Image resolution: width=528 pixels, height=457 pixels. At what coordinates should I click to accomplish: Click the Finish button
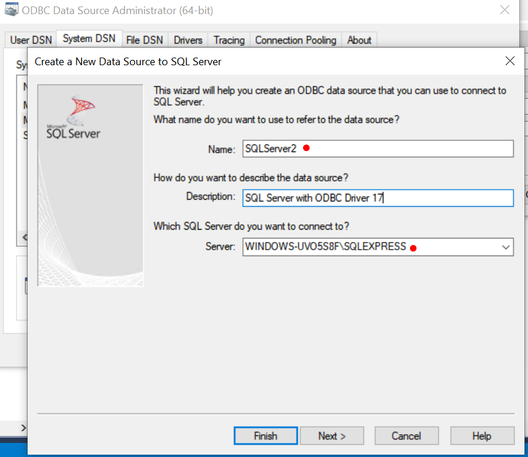tap(265, 436)
